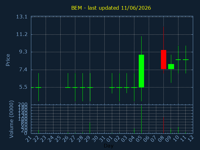
Task: Click the doji candle crossbar on day 04
Action: pos(134,87)
